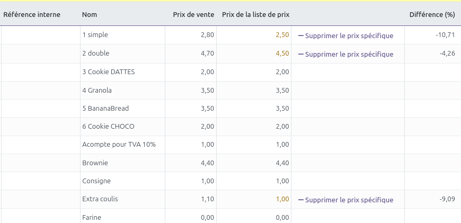Click the Référence interne column header

[32, 15]
